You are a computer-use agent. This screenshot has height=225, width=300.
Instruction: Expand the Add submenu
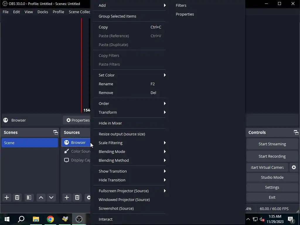click(x=129, y=5)
